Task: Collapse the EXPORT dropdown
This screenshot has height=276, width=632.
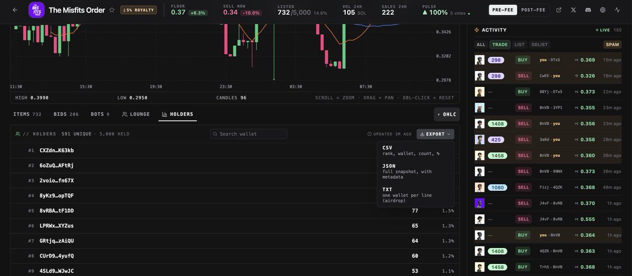Action: pyautogui.click(x=435, y=134)
